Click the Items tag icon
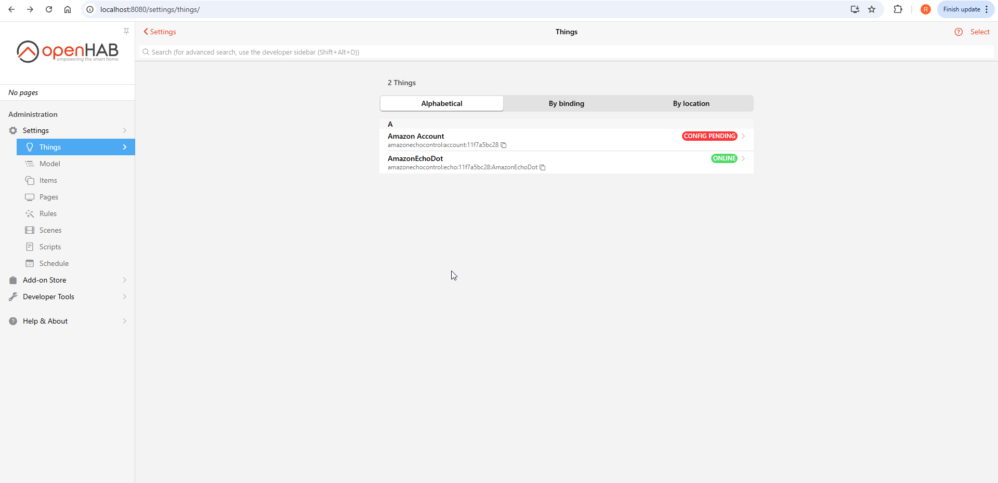The width and height of the screenshot is (998, 483). click(30, 180)
